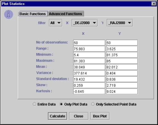The image size is (158, 125).
Task: Click X Standard deviation field showing 19.432
Action: pos(89,79)
